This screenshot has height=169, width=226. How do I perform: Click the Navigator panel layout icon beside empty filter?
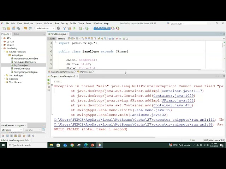coord(43,130)
